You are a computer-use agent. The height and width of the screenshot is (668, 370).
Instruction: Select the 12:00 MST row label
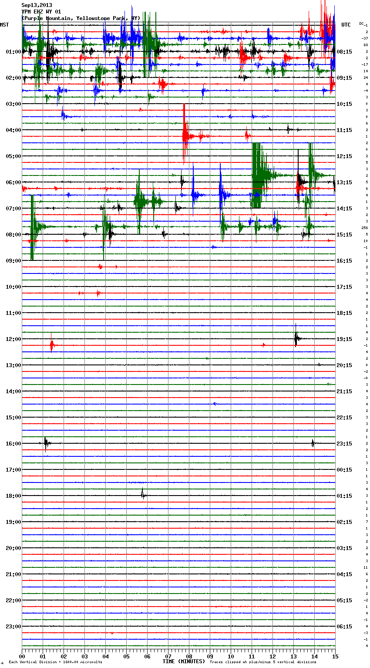click(13, 339)
